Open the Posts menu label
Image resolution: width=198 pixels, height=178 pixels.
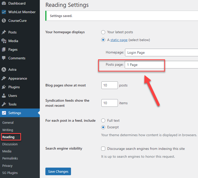[x=12, y=32]
